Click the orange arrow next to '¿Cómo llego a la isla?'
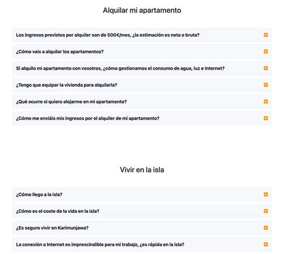This screenshot has height=254, width=288. tap(266, 195)
